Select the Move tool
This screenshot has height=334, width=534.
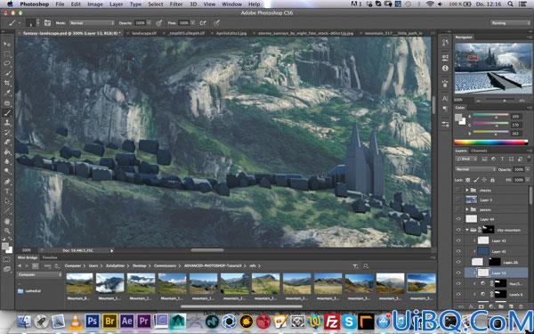[7, 44]
